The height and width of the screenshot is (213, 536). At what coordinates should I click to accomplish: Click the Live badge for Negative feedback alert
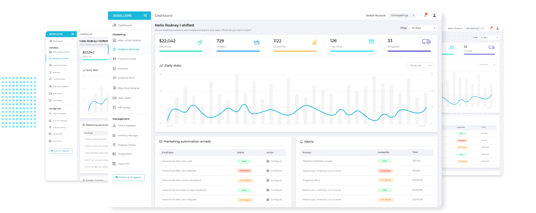[384, 161]
